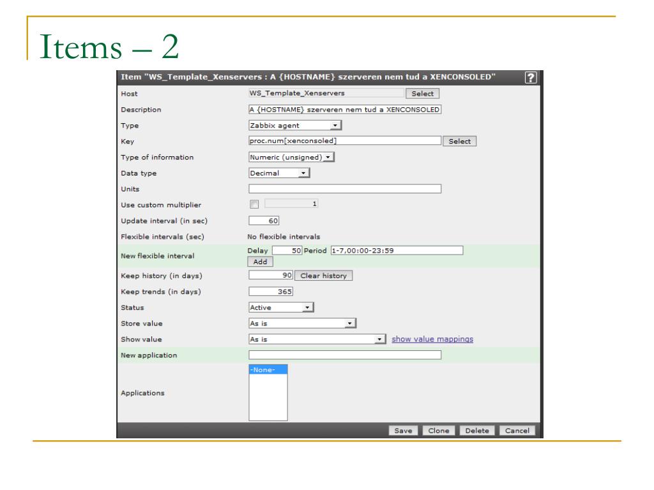654x490 pixels.
Task: Select -None- in the Applications list
Action: pos(268,369)
